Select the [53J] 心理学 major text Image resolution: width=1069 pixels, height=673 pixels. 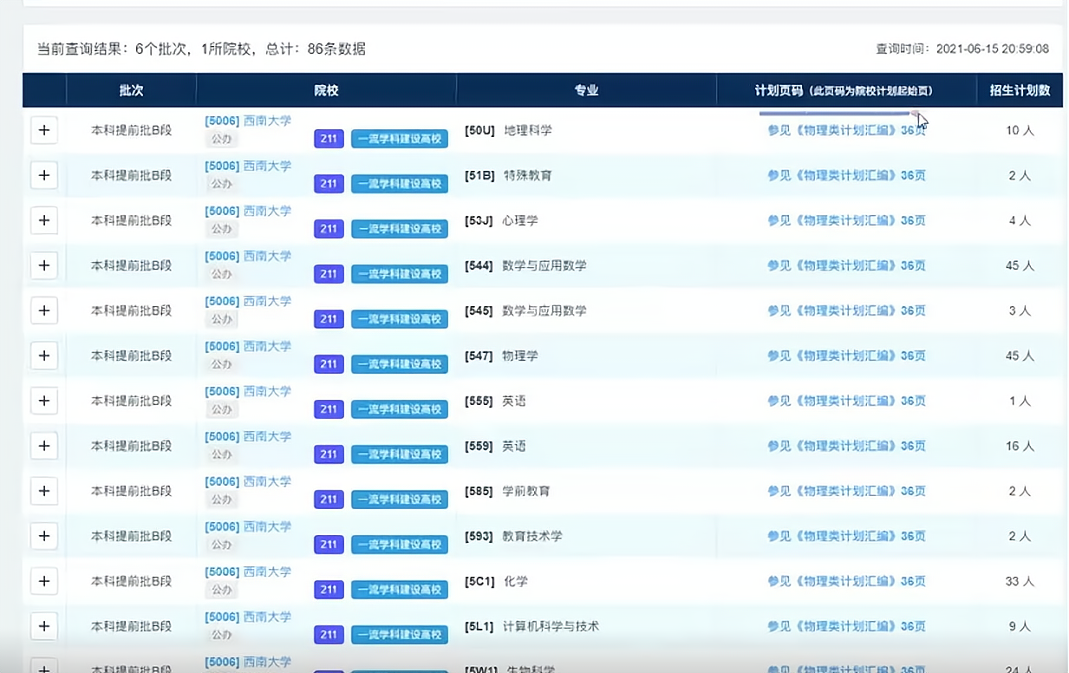501,220
